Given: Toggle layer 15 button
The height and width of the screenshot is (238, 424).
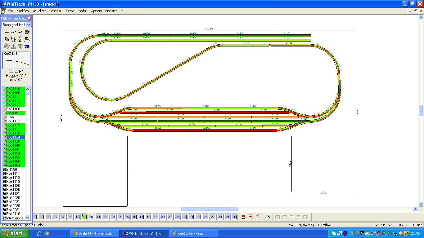Looking at the screenshot, I should pyautogui.click(x=127, y=217).
